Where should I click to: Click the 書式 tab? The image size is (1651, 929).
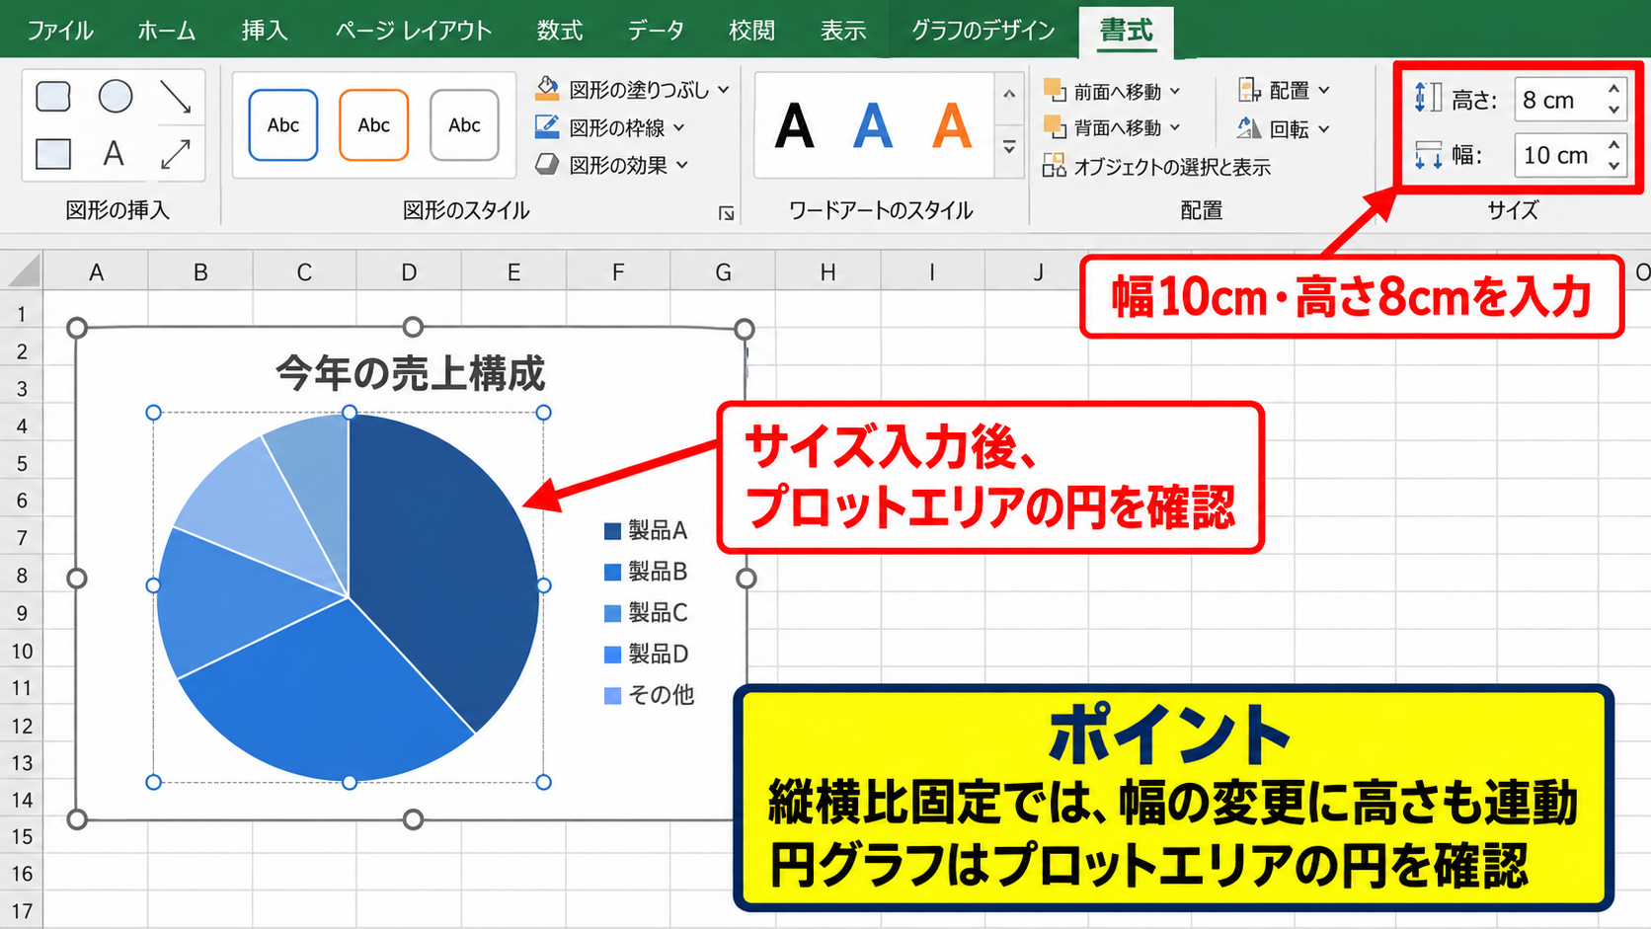[x=1127, y=31]
